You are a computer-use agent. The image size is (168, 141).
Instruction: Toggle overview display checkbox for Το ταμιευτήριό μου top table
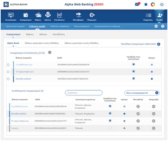[134, 71]
